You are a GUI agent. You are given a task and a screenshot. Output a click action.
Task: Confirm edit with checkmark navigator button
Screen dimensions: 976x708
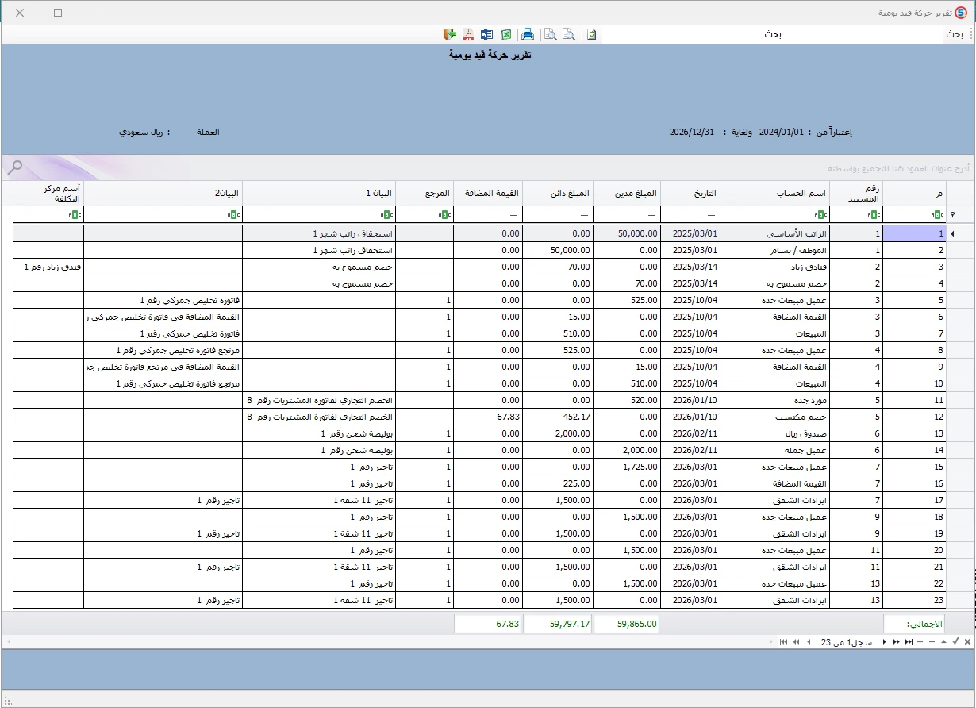(955, 641)
